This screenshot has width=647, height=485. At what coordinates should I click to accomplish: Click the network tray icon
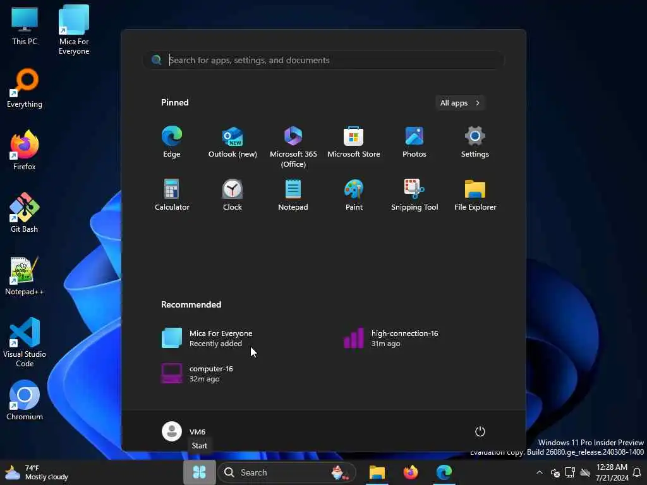tap(570, 472)
